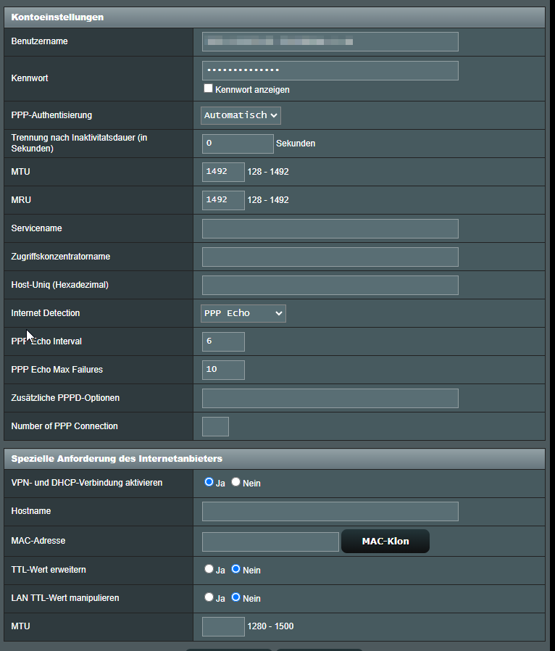Screen dimensions: 555x651
Task: Select Nein for TTL-Wert erweitern
Action: click(235, 569)
